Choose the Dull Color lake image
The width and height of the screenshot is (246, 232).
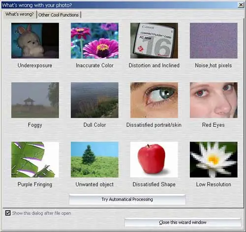[x=94, y=100]
